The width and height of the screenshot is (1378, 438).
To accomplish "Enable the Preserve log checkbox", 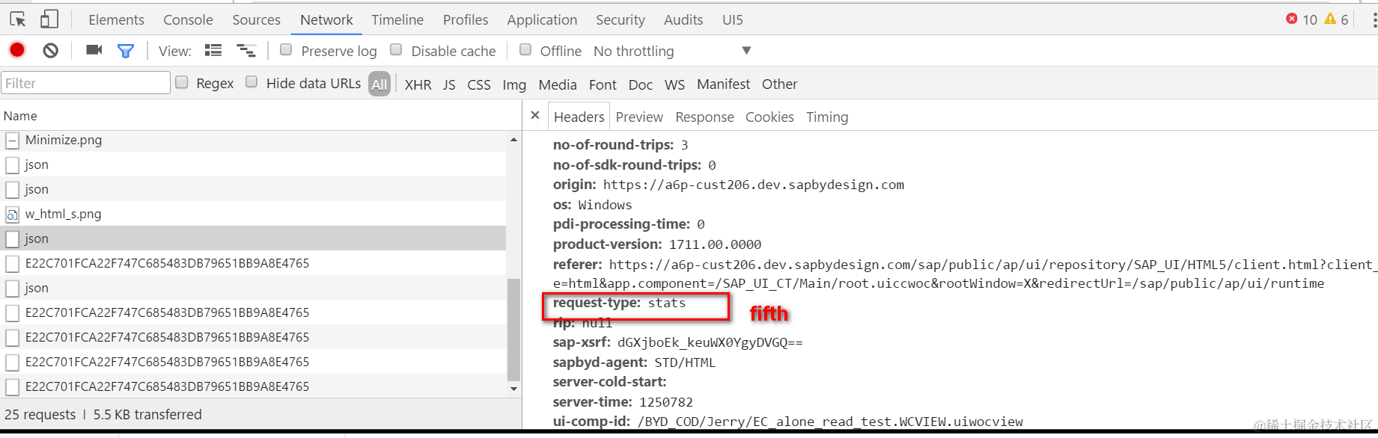I will (286, 49).
